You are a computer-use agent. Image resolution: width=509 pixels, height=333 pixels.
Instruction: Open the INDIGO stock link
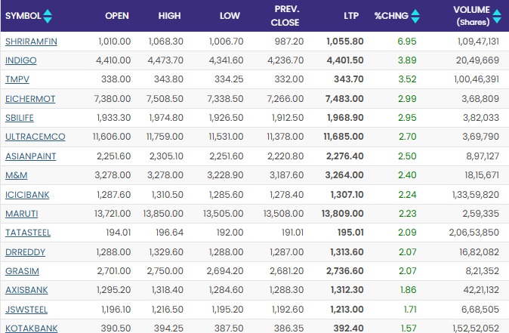pos(19,60)
